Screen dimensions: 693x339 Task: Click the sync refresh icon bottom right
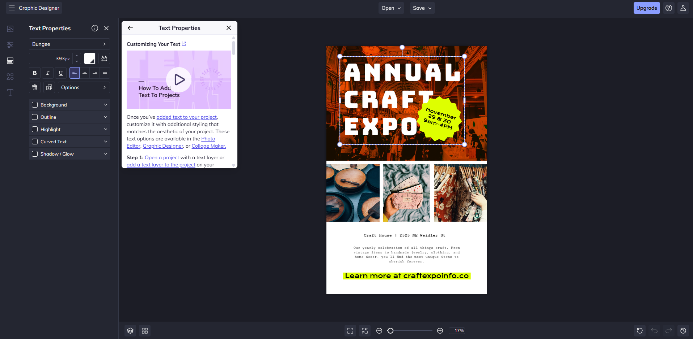(640, 331)
